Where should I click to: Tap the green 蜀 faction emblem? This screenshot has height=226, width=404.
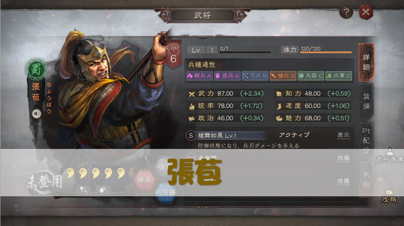36,69
